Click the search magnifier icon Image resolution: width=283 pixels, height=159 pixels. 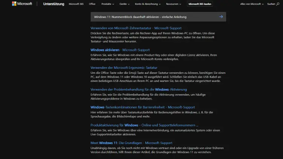(x=278, y=4)
